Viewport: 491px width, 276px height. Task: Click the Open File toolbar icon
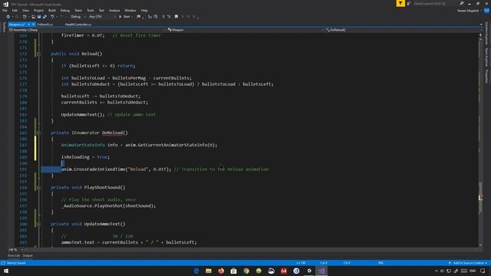click(x=33, y=17)
